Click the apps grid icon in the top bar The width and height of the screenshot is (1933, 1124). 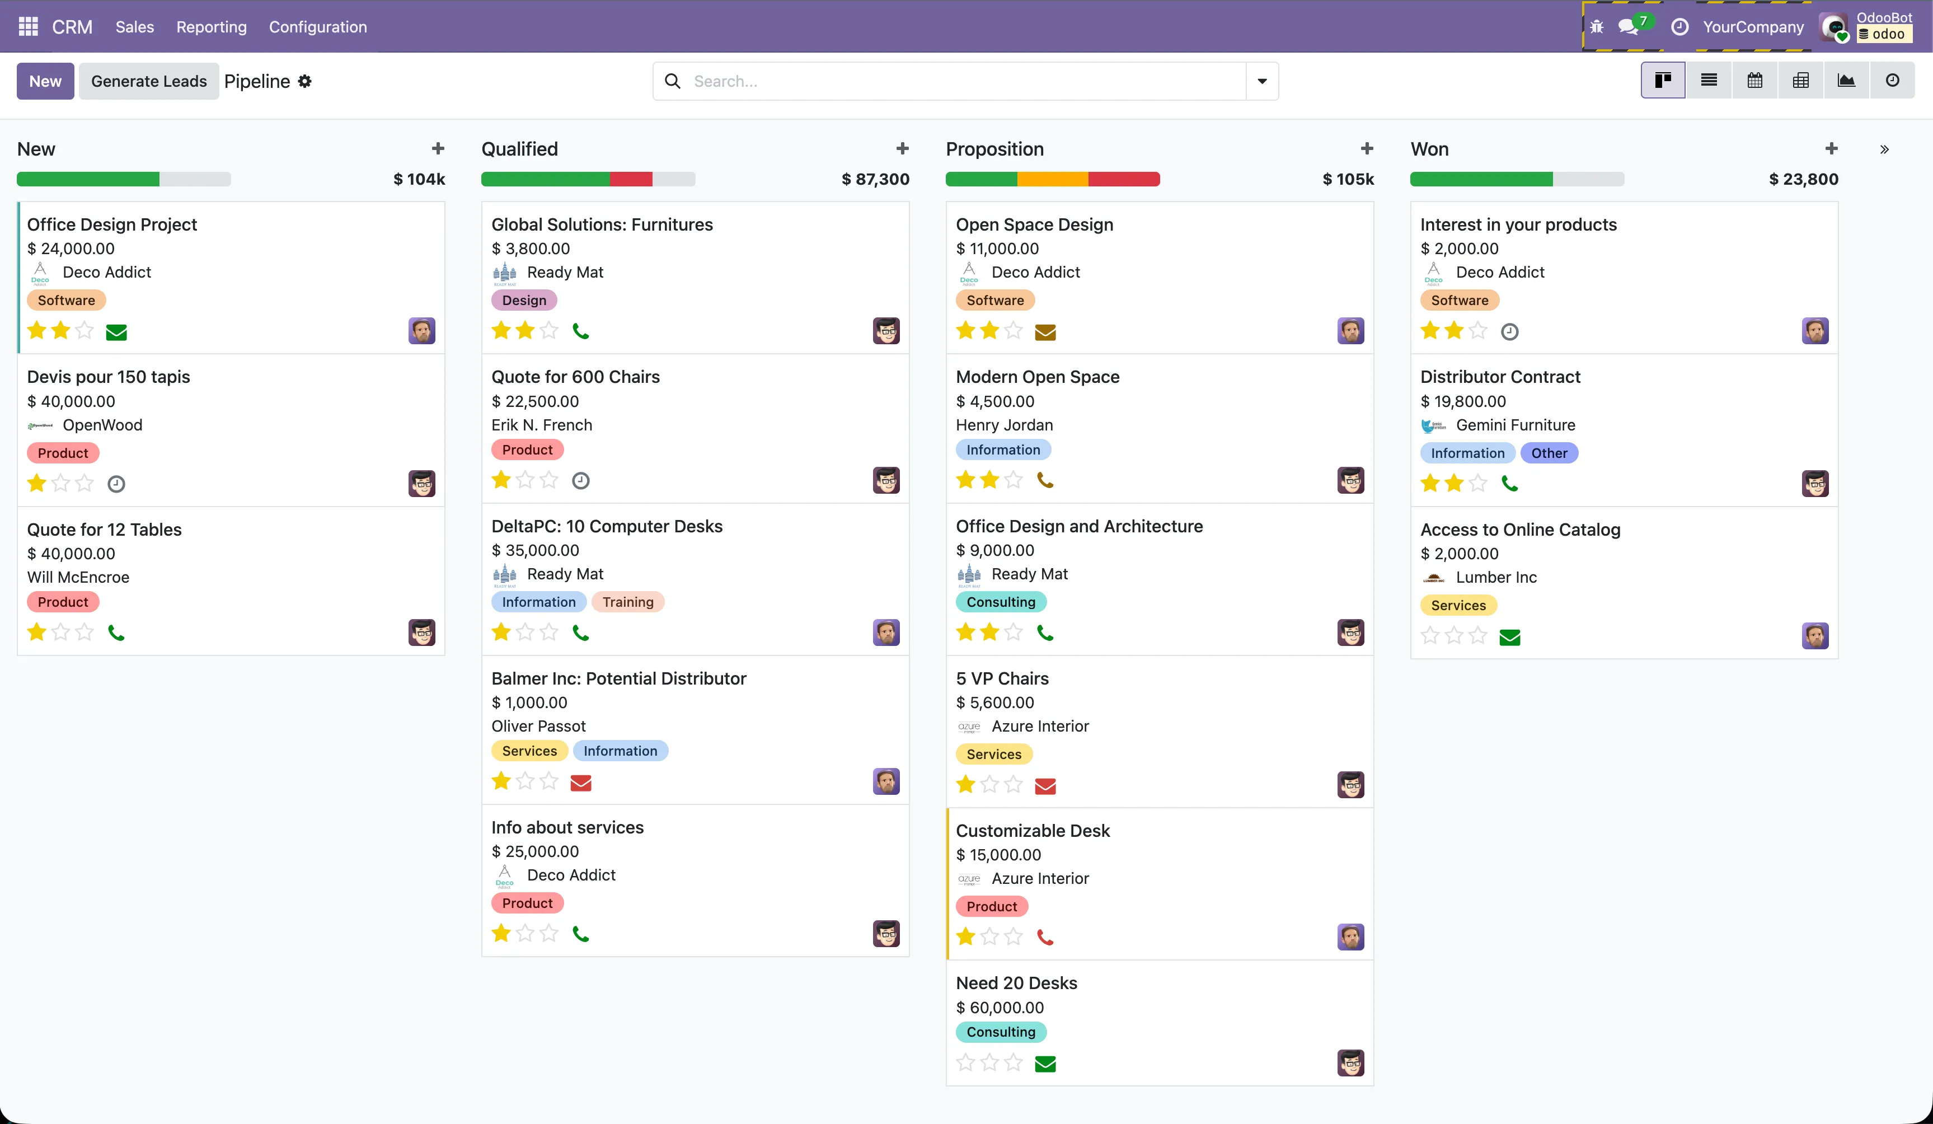point(27,26)
